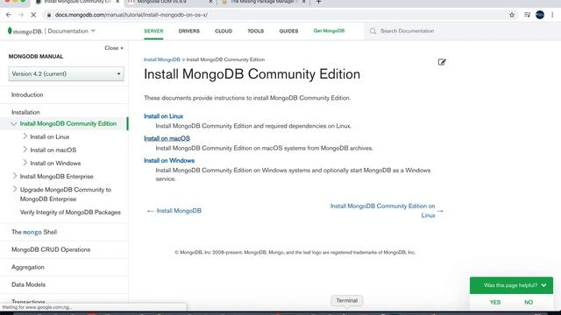Close the Missing Package Manager tab
Image resolution: width=561 pixels, height=315 pixels.
point(304,2)
